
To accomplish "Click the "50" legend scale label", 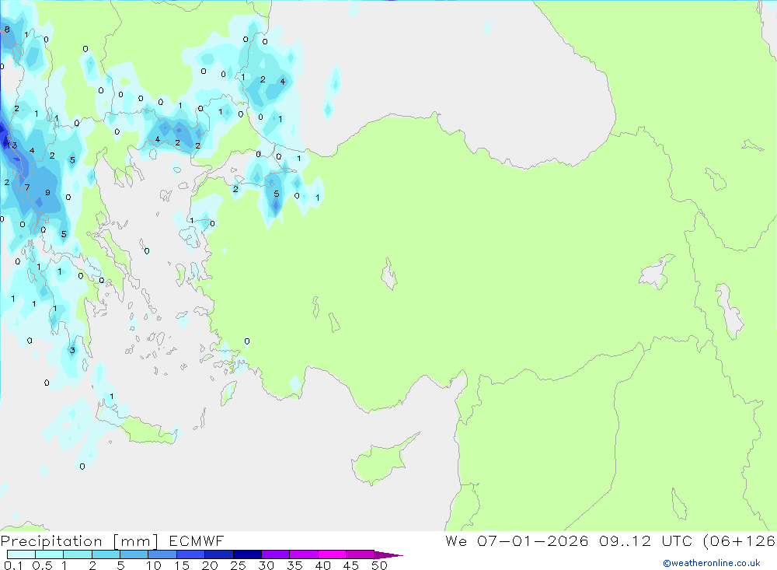I will point(379,565).
